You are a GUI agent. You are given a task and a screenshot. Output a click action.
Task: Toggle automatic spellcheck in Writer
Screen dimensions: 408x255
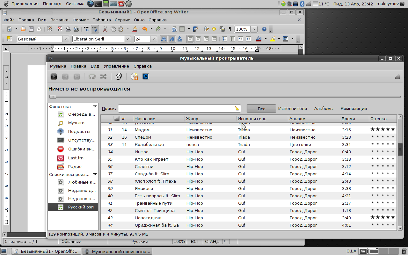(x=95, y=29)
